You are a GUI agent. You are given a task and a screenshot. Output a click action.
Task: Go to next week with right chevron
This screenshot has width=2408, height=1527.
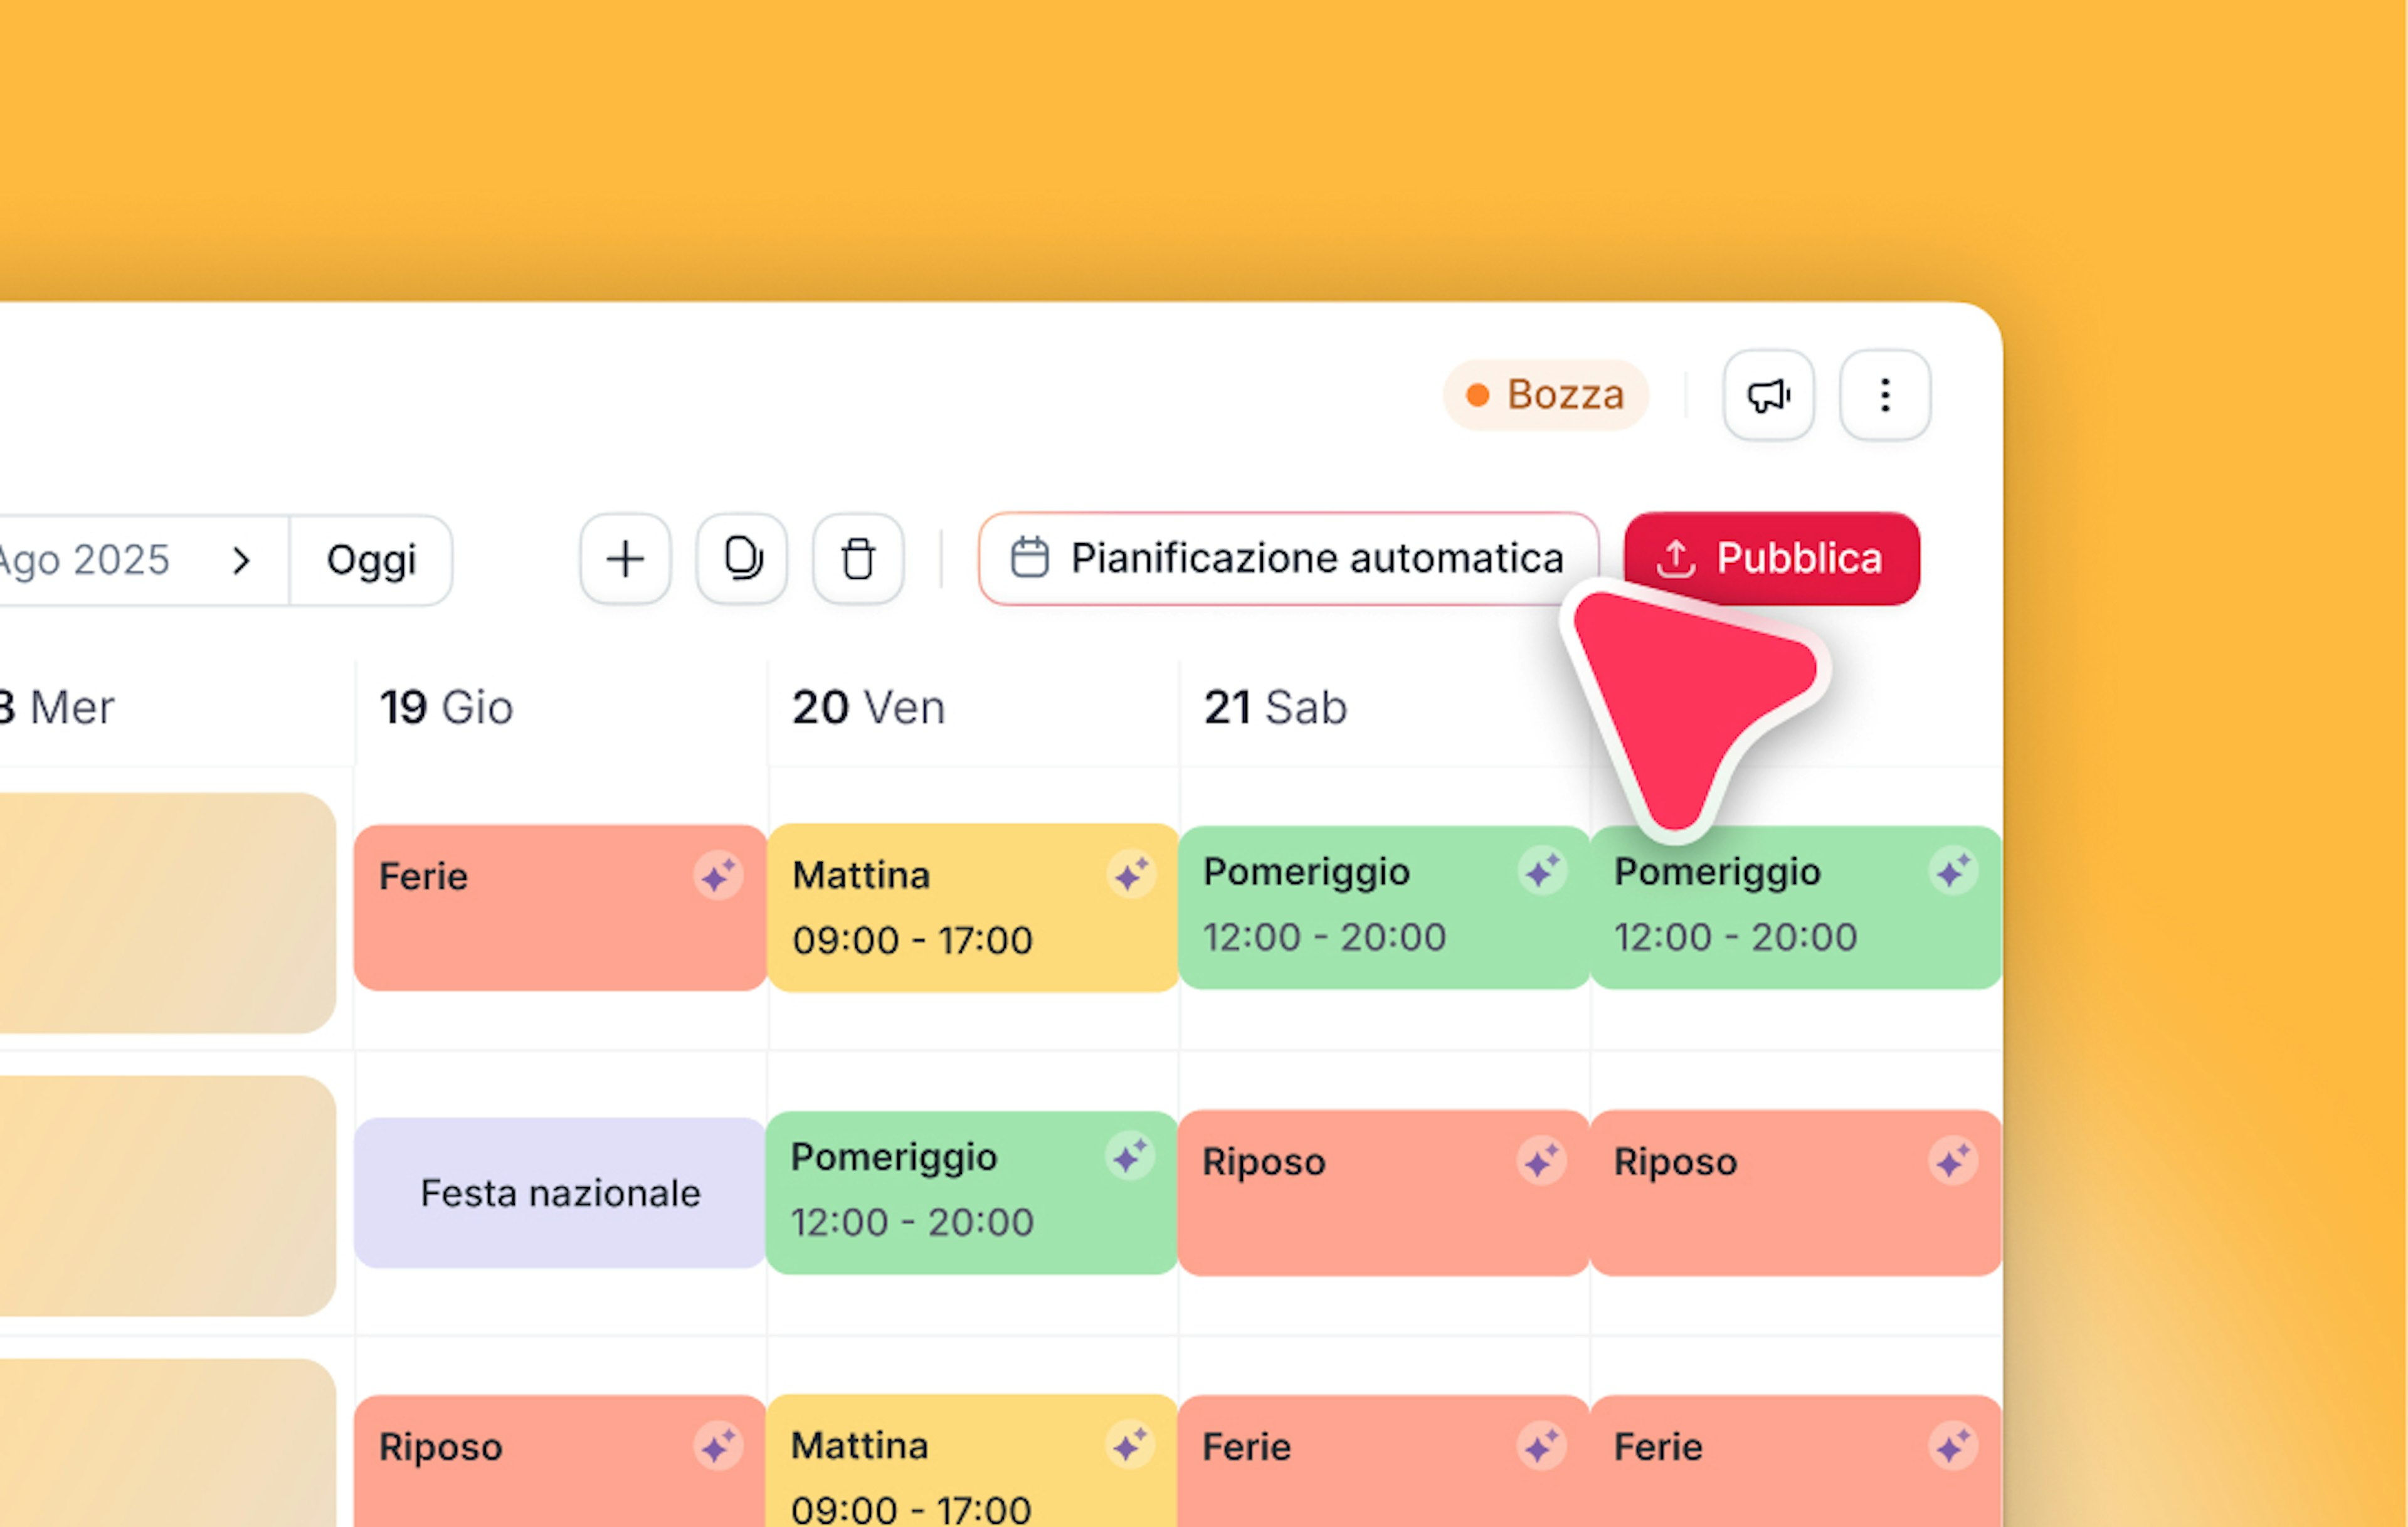(x=241, y=560)
